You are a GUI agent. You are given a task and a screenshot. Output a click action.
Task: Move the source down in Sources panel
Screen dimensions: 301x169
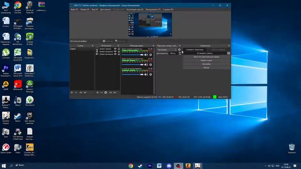coord(115,92)
